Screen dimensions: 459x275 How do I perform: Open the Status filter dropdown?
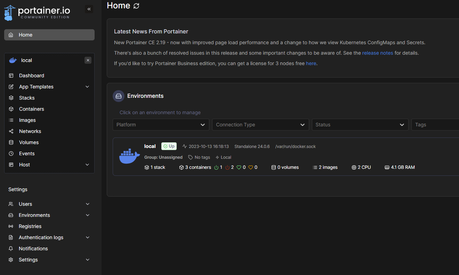[360, 125]
